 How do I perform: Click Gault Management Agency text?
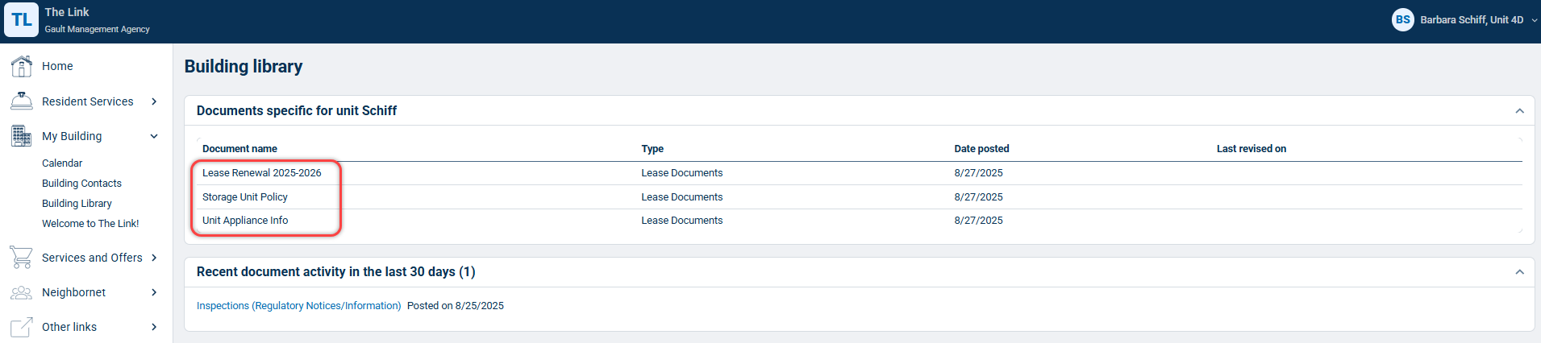tap(97, 29)
